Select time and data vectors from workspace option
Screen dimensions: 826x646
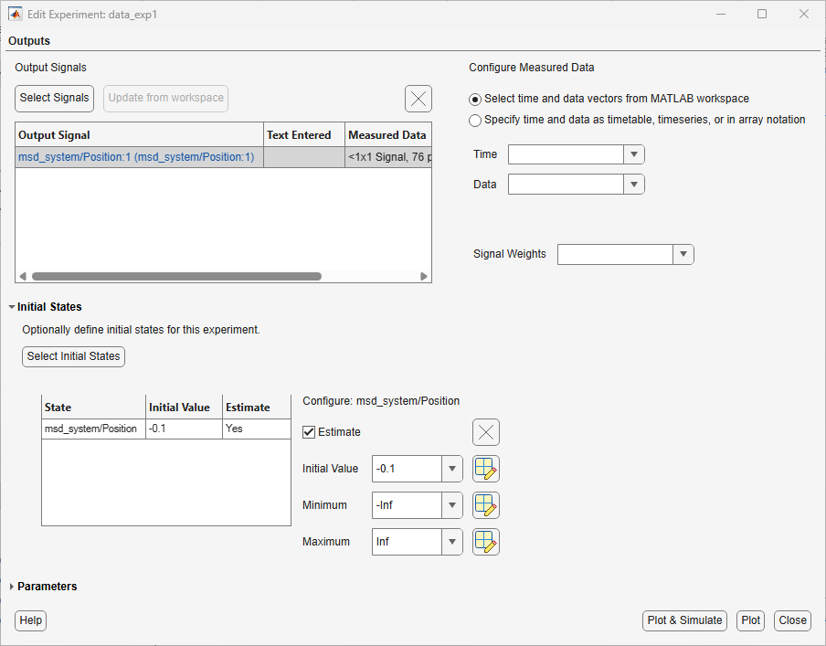474,99
